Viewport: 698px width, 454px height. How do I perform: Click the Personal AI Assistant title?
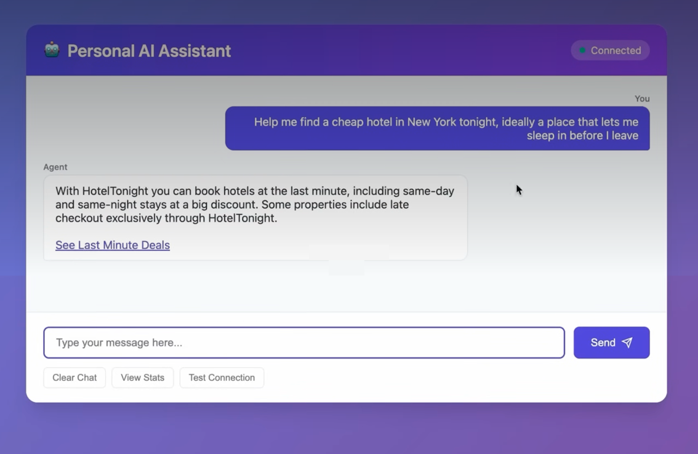point(149,50)
